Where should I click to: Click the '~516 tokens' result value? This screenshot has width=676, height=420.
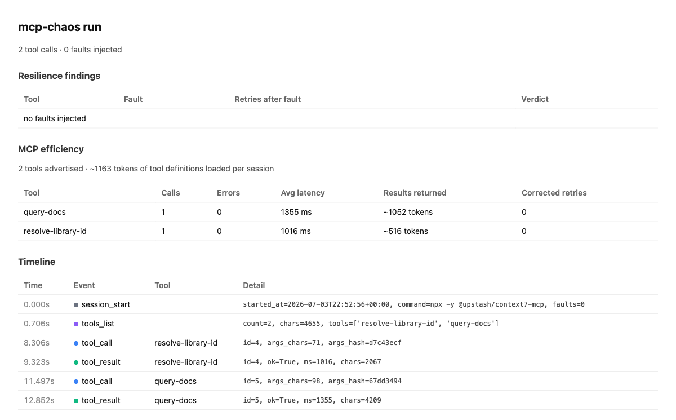pyautogui.click(x=406, y=231)
